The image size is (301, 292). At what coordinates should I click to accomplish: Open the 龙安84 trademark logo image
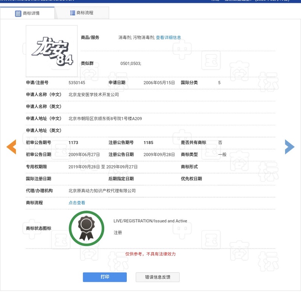click(x=52, y=51)
